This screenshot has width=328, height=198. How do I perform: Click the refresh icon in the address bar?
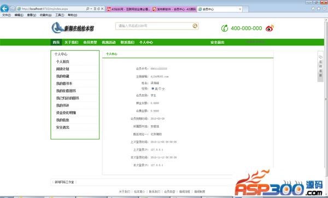[98, 9]
